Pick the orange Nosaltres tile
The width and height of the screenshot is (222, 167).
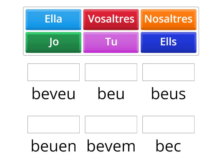point(168,19)
